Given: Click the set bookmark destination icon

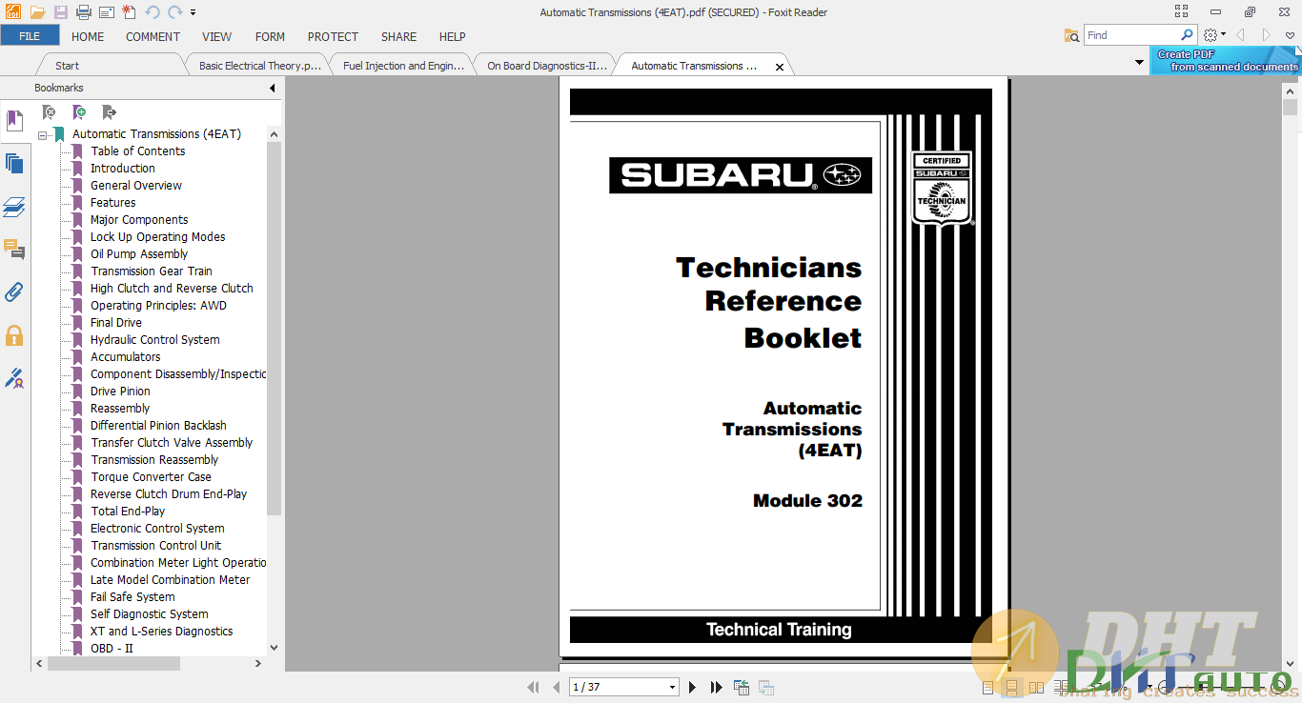Looking at the screenshot, I should pos(109,112).
